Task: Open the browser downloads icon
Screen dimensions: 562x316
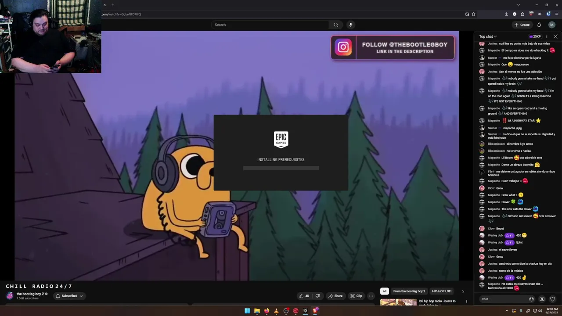Action: tap(506, 14)
